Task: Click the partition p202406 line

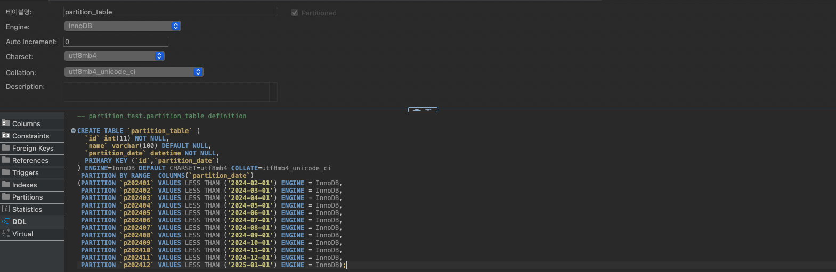Action: pos(212,220)
